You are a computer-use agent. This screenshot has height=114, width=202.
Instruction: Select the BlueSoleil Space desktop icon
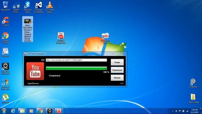coord(27,7)
